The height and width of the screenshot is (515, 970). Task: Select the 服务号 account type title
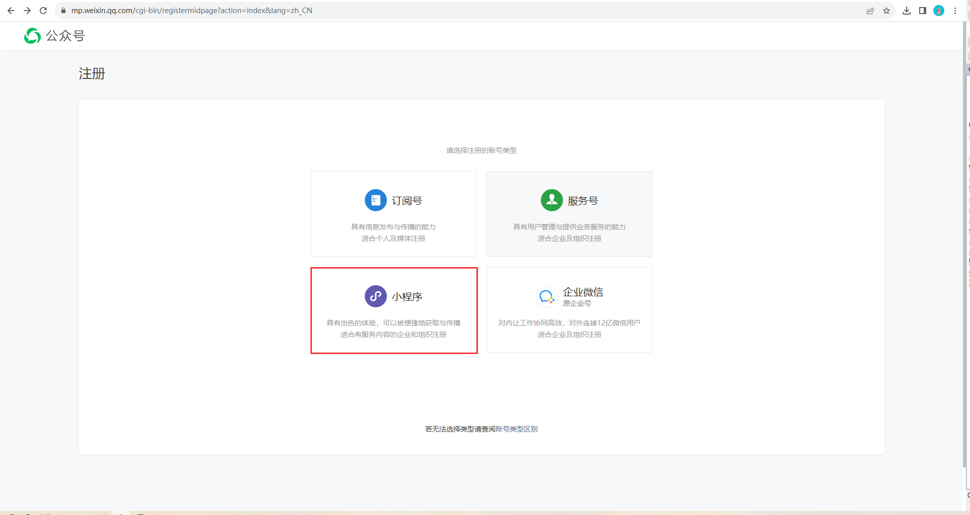583,201
